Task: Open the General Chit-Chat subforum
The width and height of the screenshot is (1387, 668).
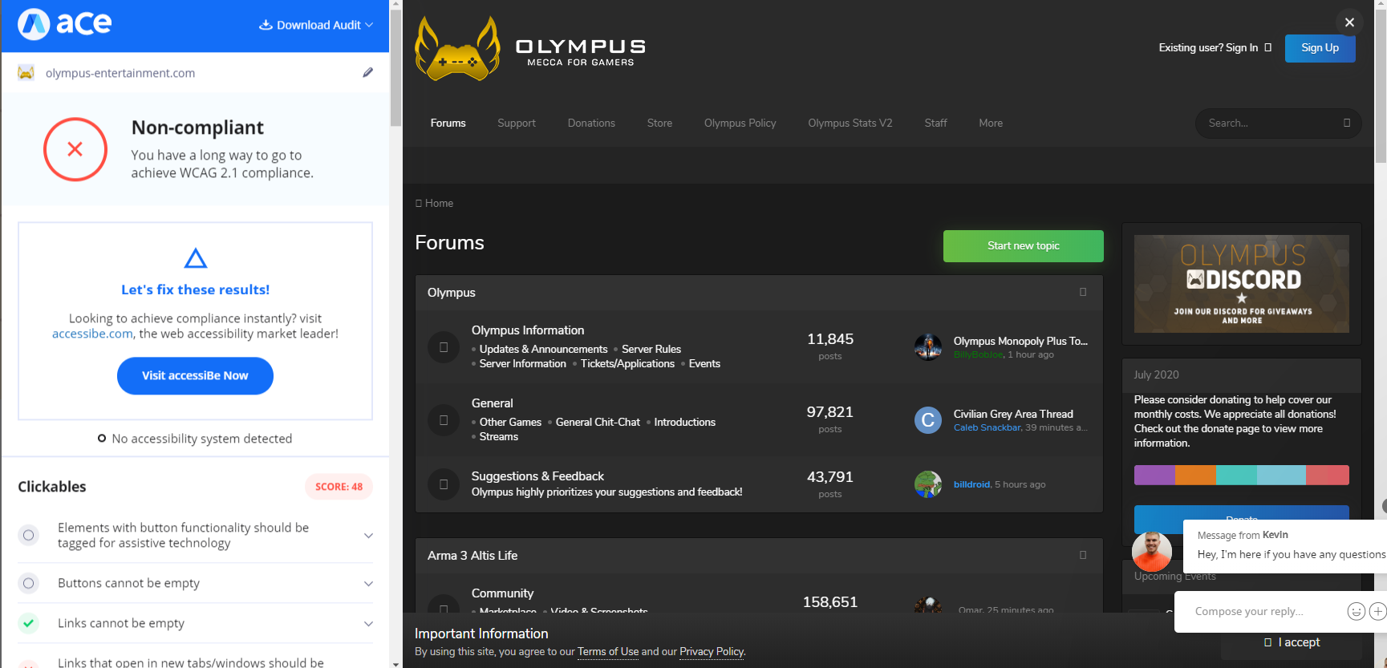Action: click(598, 422)
